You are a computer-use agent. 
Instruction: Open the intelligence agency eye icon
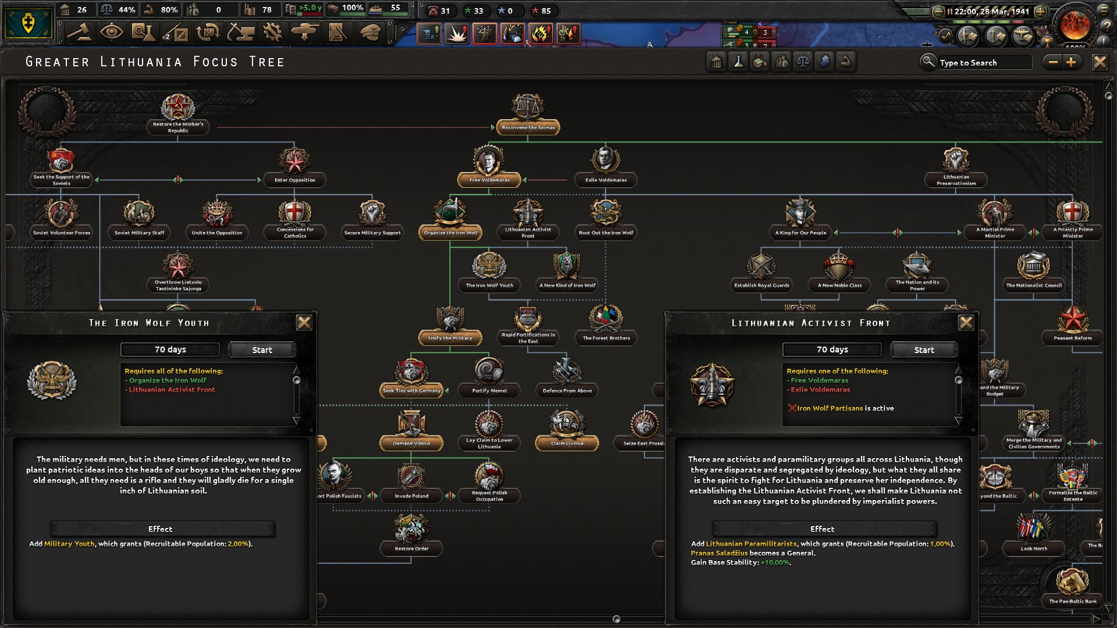click(x=112, y=33)
